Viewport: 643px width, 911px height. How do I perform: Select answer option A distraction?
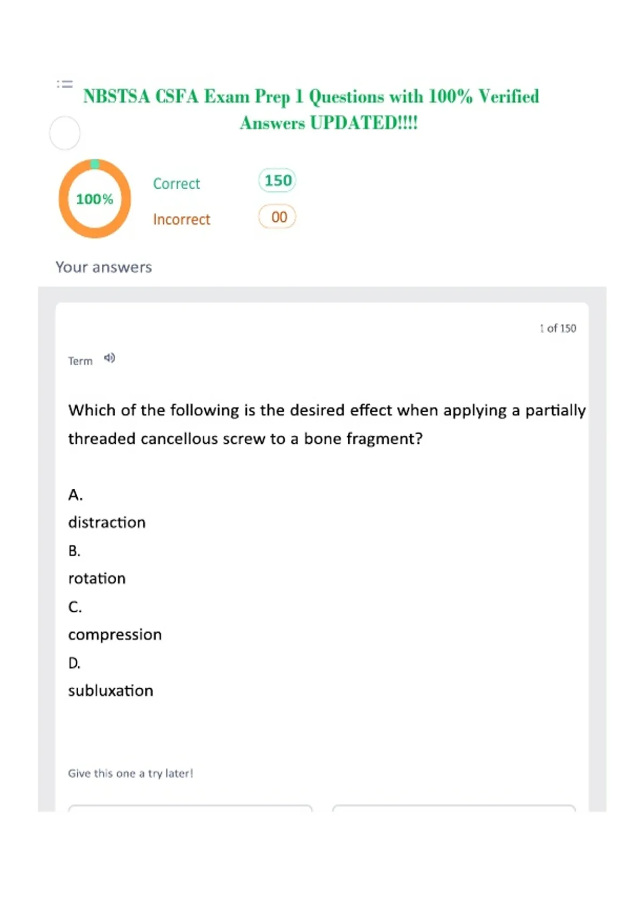click(107, 509)
